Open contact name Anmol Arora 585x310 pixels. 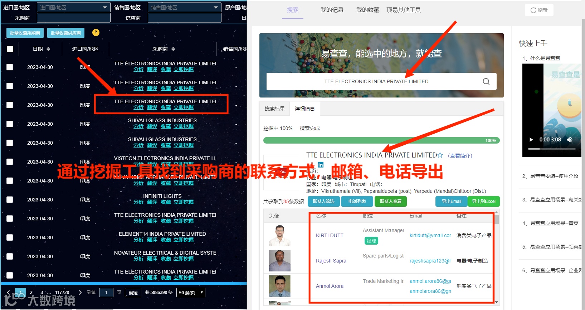[330, 286]
